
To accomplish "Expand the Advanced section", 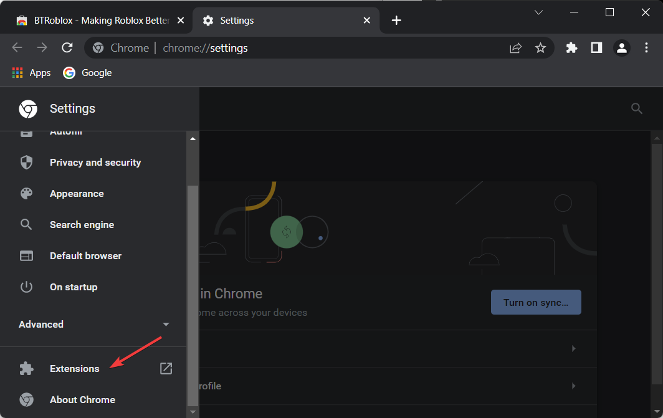I will (93, 324).
